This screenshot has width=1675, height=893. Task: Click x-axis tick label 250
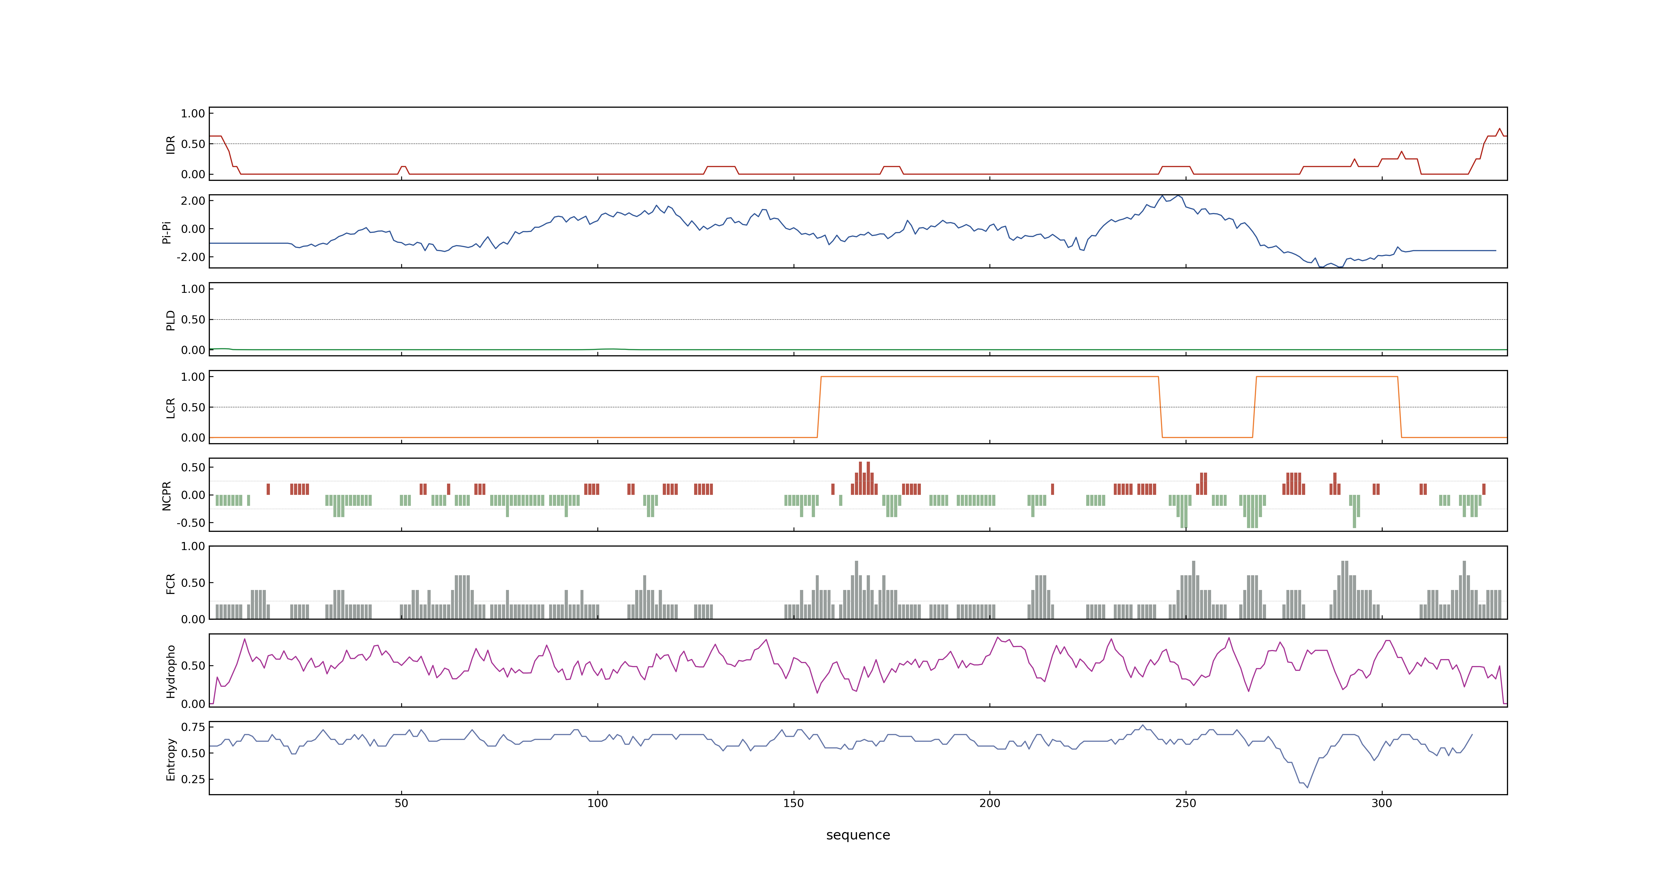tap(1185, 803)
